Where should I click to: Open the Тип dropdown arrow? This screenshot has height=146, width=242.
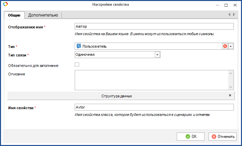click(x=231, y=46)
